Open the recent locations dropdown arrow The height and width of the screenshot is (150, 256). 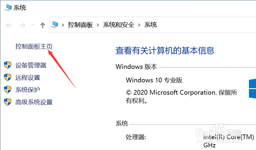point(33,25)
